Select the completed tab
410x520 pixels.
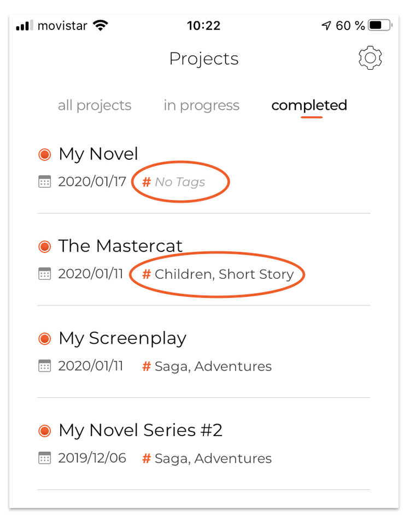309,106
